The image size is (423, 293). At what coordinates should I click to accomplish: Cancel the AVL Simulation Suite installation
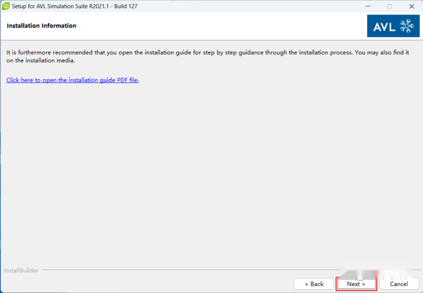[x=399, y=284]
